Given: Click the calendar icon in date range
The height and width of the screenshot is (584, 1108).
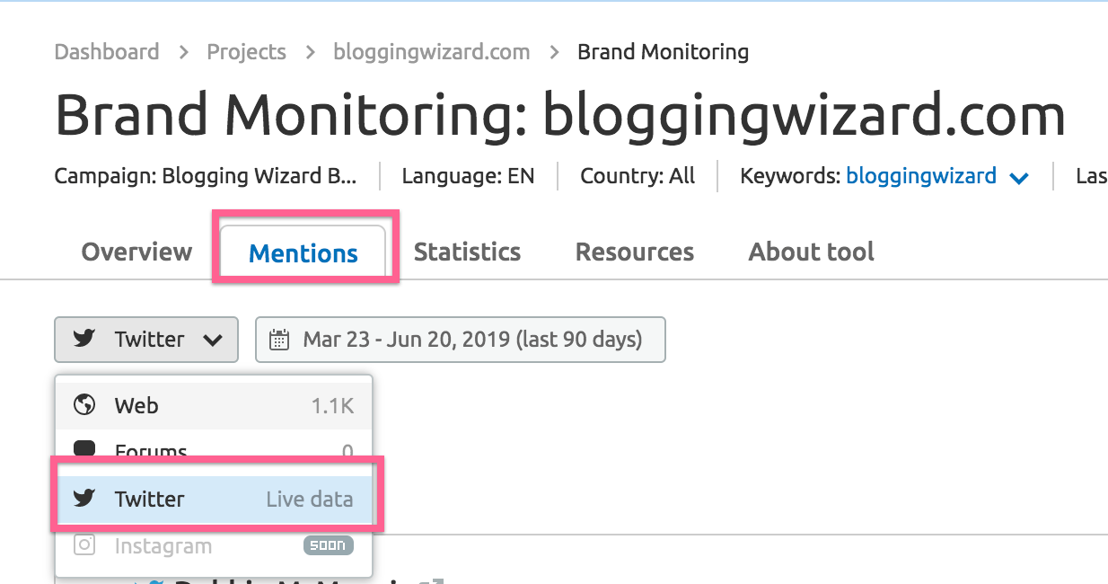Looking at the screenshot, I should point(279,340).
